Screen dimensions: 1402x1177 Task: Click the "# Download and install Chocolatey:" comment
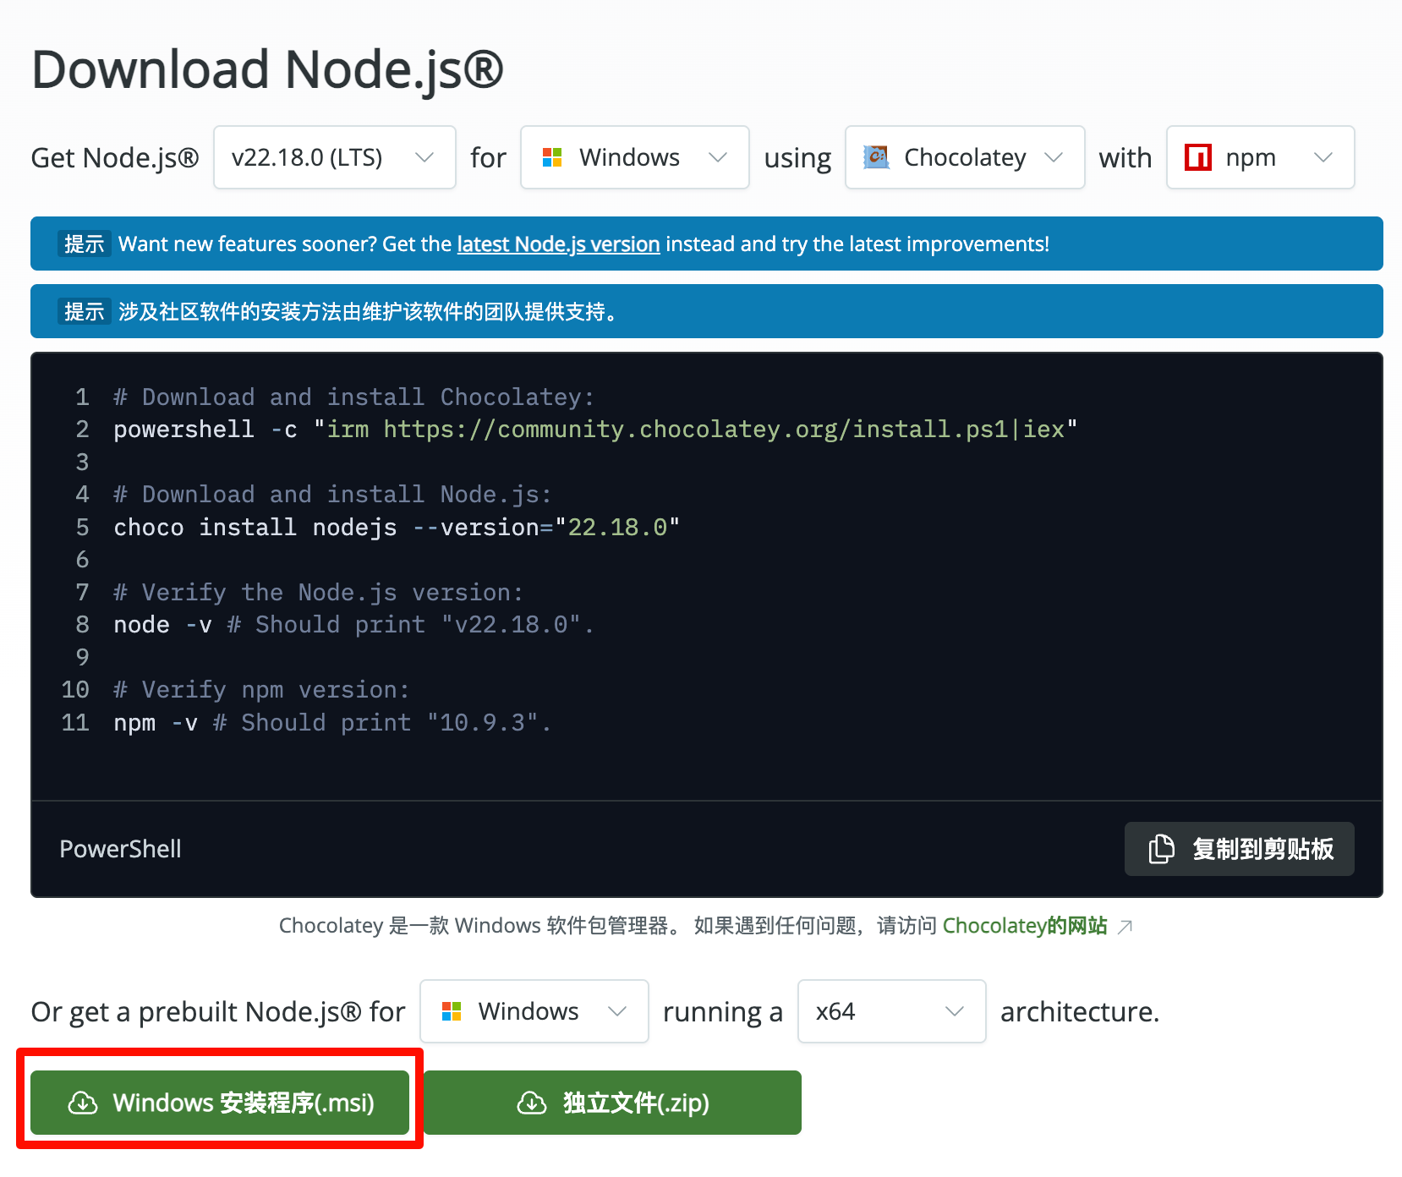(x=353, y=397)
